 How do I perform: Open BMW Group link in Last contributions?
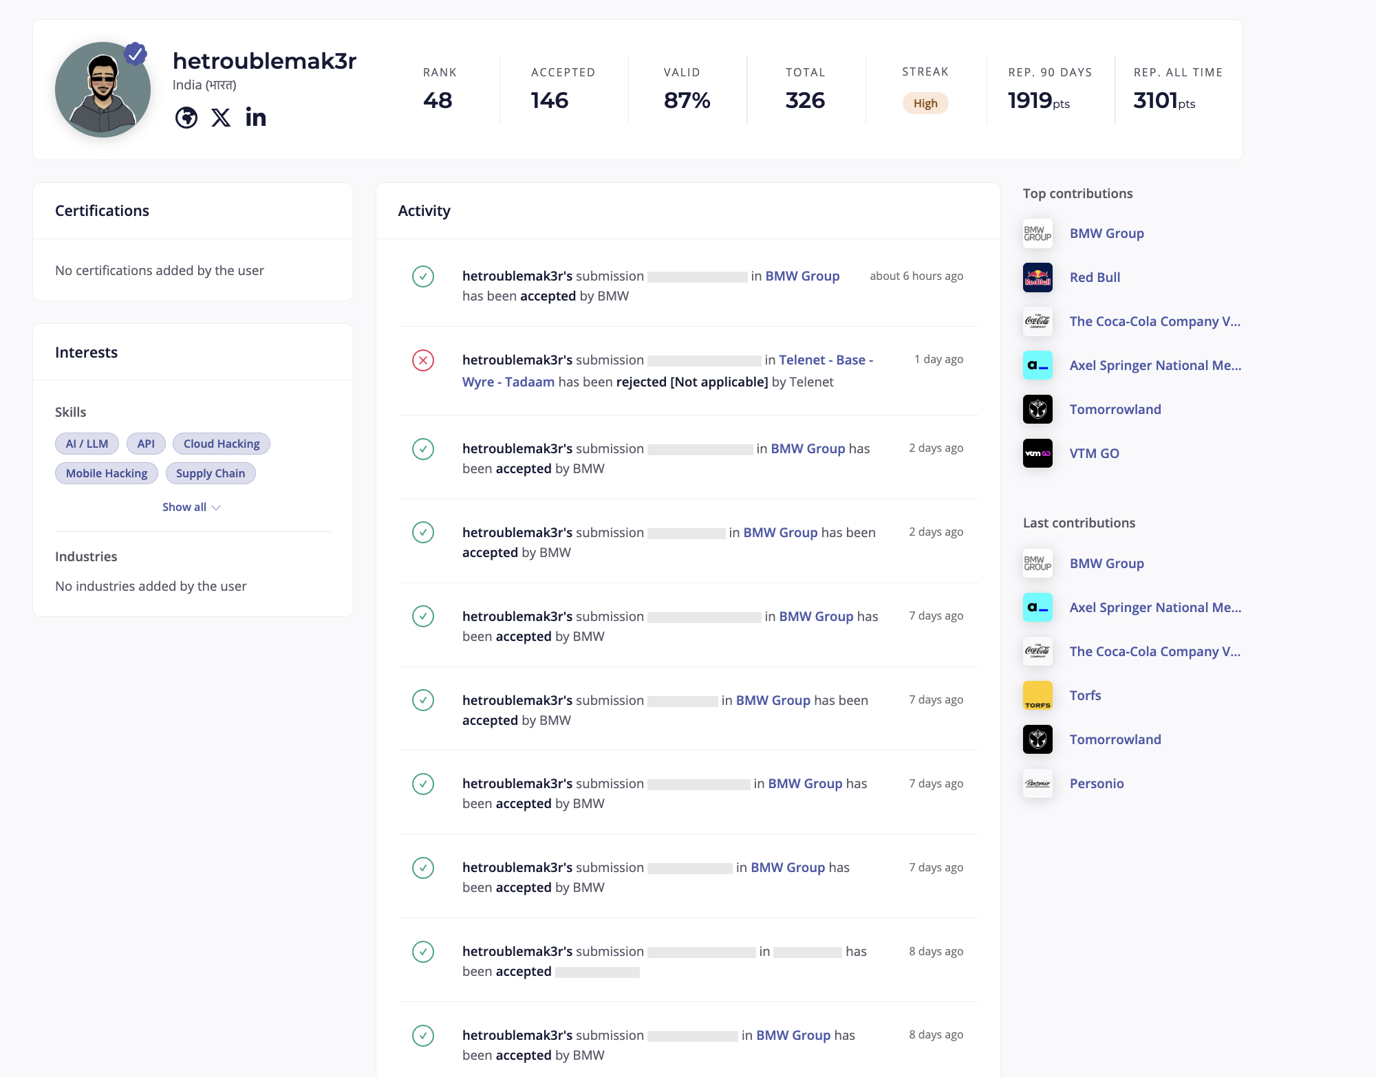(x=1106, y=563)
